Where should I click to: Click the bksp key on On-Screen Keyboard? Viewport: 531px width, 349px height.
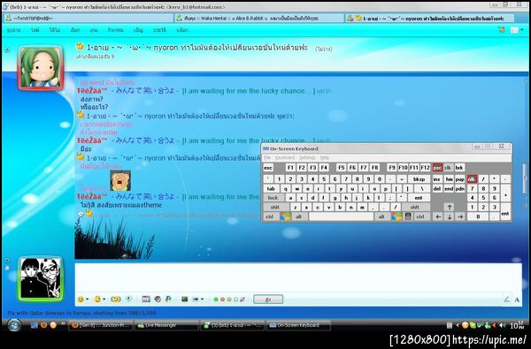(419, 179)
